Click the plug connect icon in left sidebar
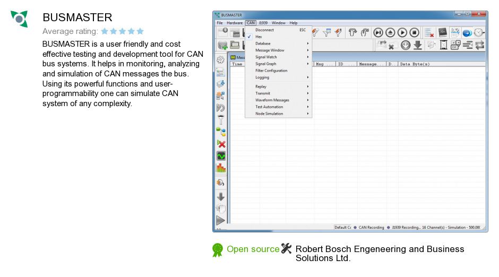 [x=220, y=182]
